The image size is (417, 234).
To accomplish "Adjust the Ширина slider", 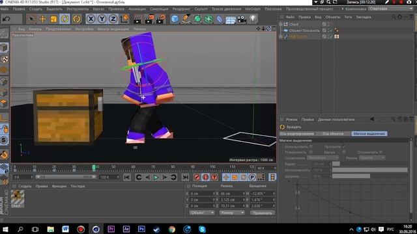I will tap(369, 176).
